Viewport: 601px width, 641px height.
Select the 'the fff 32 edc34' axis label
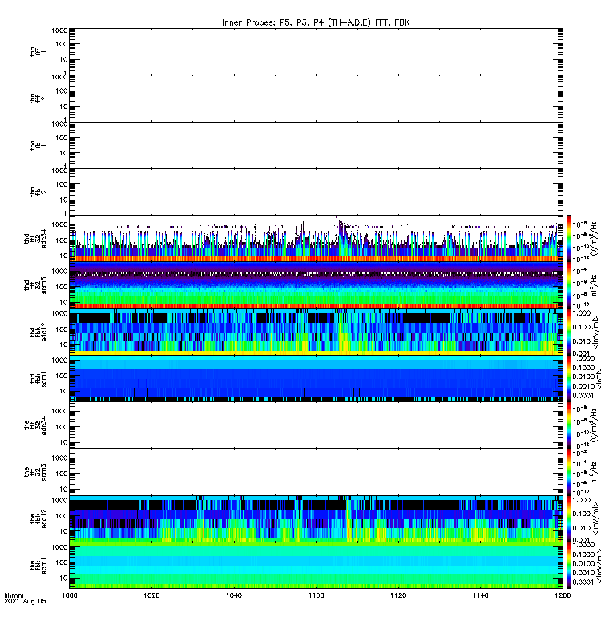[35, 425]
